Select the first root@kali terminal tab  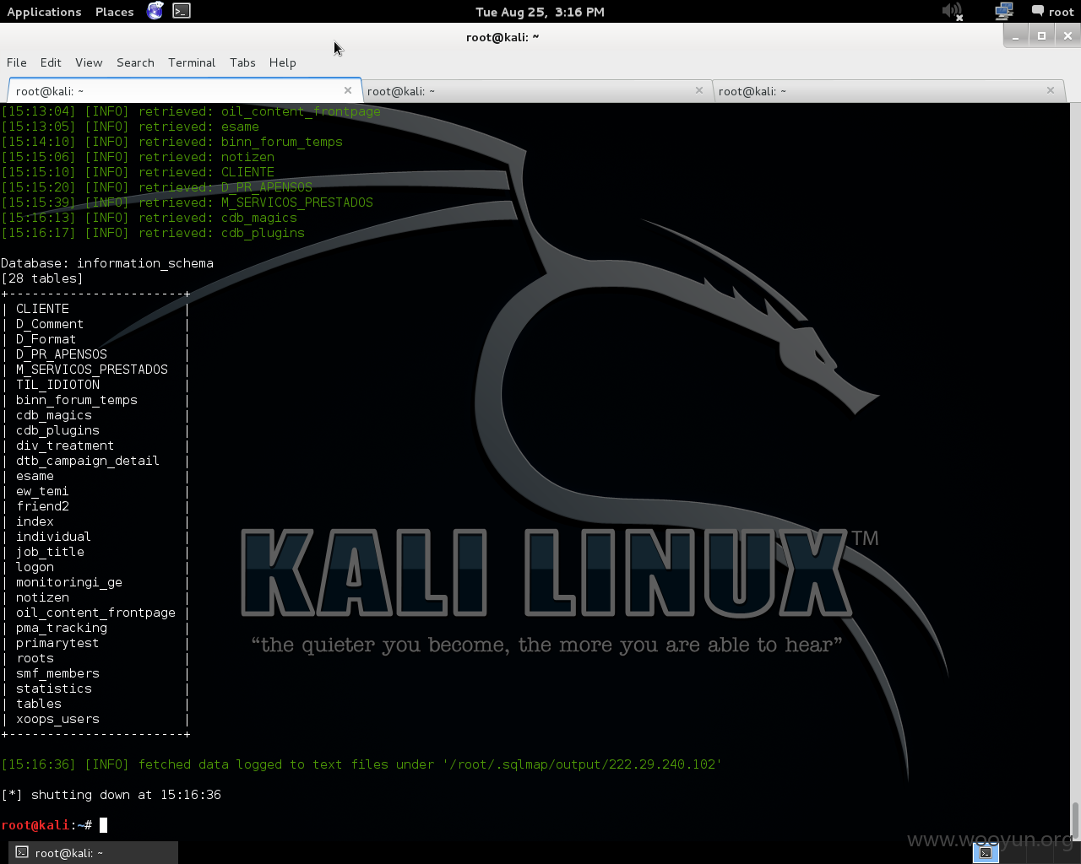coord(184,90)
